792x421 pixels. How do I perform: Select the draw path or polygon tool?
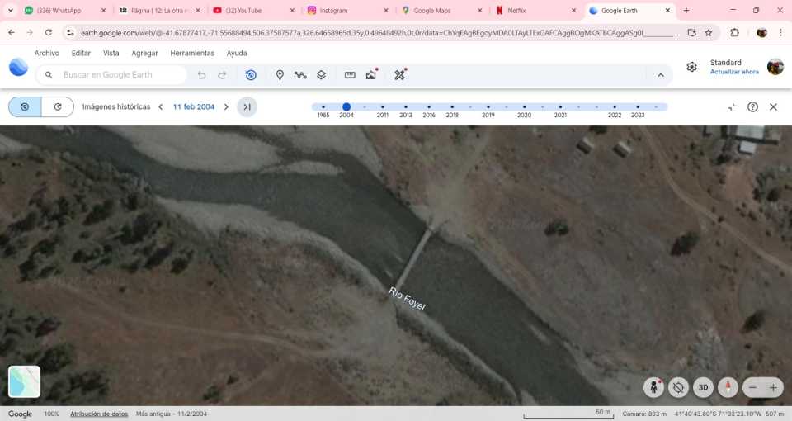(x=300, y=75)
